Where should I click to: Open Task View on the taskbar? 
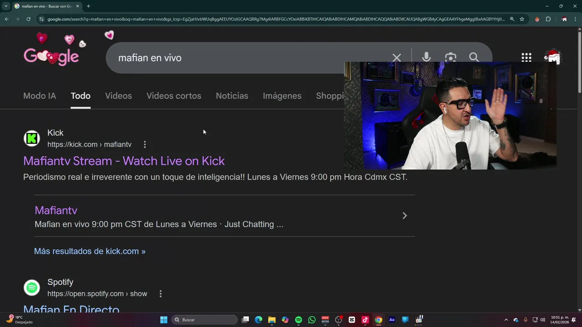[246, 320]
